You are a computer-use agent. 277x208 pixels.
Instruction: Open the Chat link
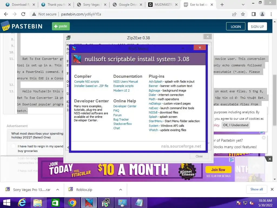[x=116, y=128]
